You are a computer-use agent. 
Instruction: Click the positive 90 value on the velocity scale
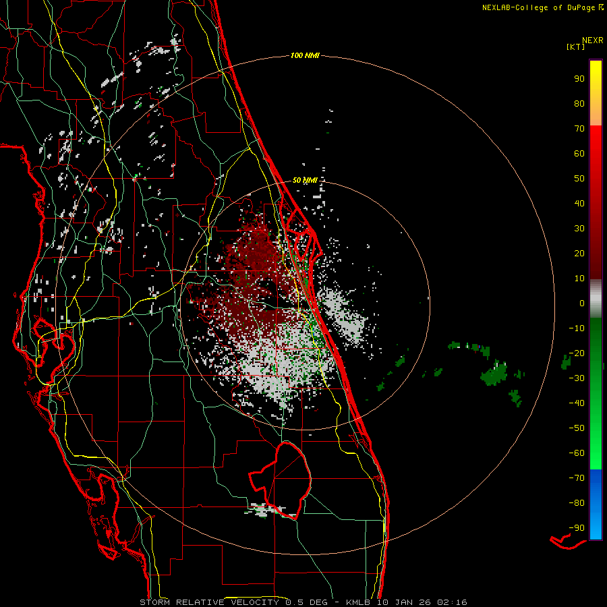(579, 79)
